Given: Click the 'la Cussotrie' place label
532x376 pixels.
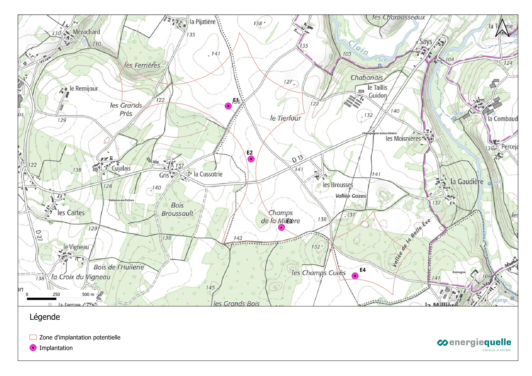Looking at the screenshot, I should pos(208,174).
